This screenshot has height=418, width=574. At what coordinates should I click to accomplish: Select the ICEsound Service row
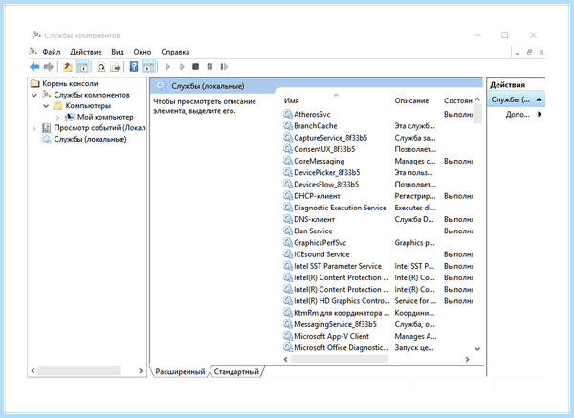click(x=321, y=254)
